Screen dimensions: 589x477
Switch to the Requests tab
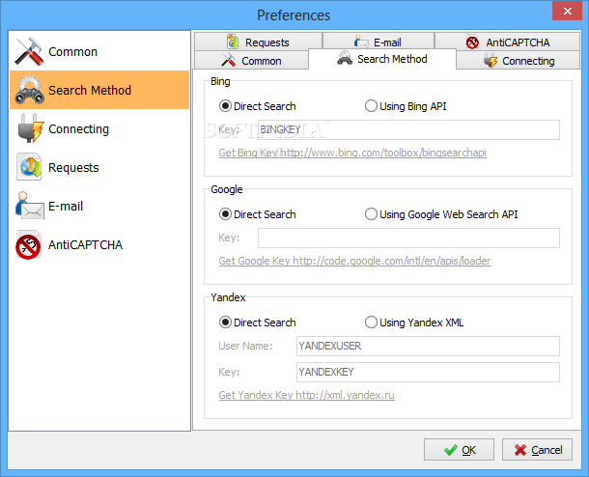coord(258,41)
